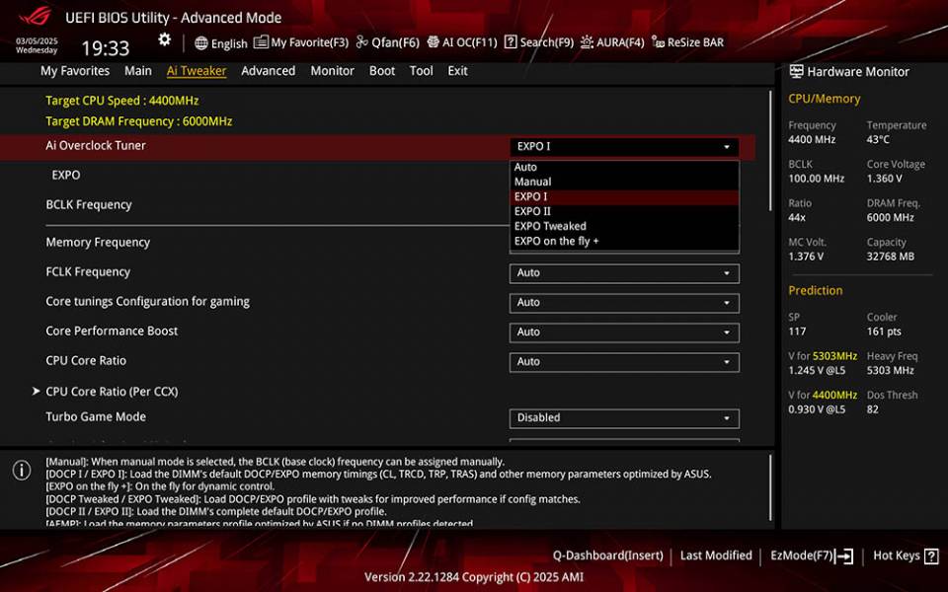
Task: Open the Monitor tab
Action: (x=333, y=71)
